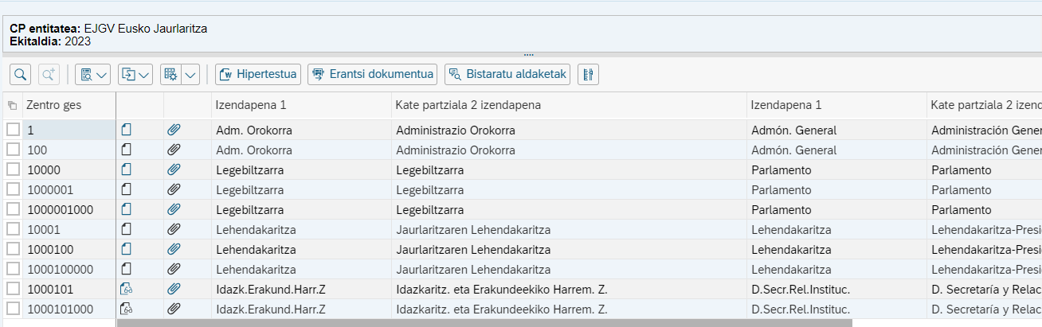Open the locked document icon in row 1000101000
Image resolution: width=1042 pixels, height=327 pixels.
126,309
